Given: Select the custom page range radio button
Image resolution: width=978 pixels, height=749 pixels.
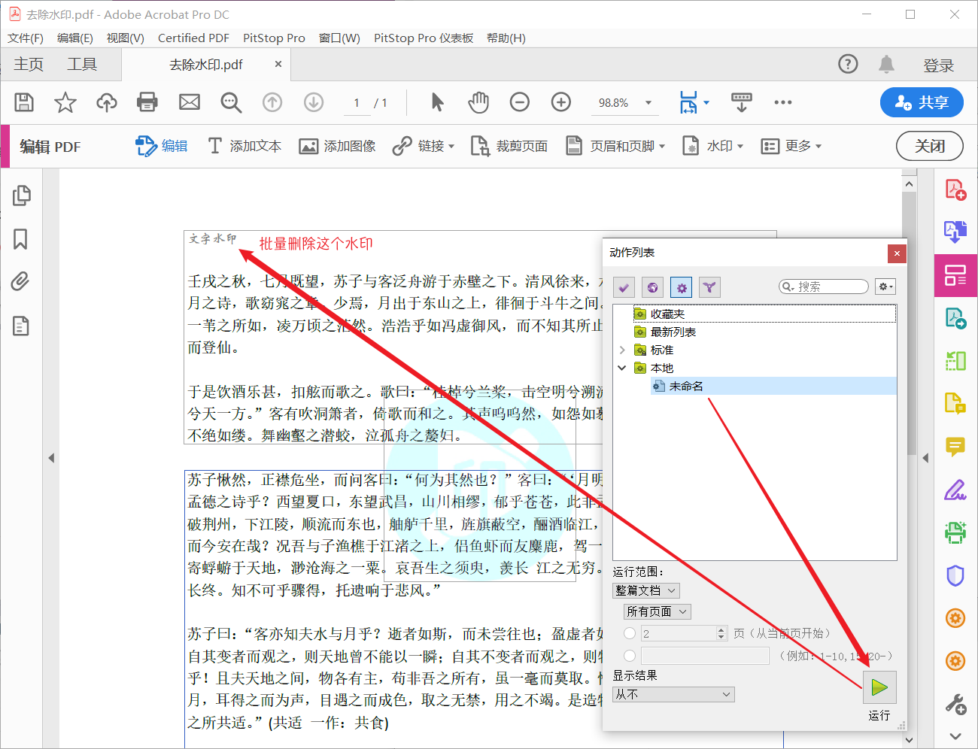Looking at the screenshot, I should point(630,656).
